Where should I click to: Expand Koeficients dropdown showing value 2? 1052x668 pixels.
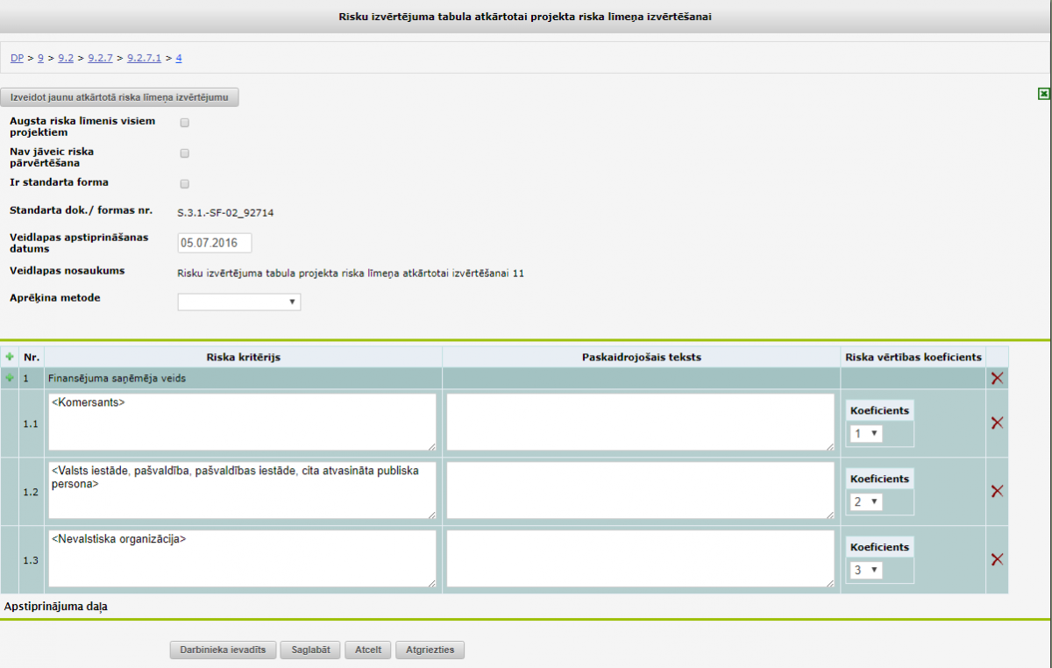point(865,501)
